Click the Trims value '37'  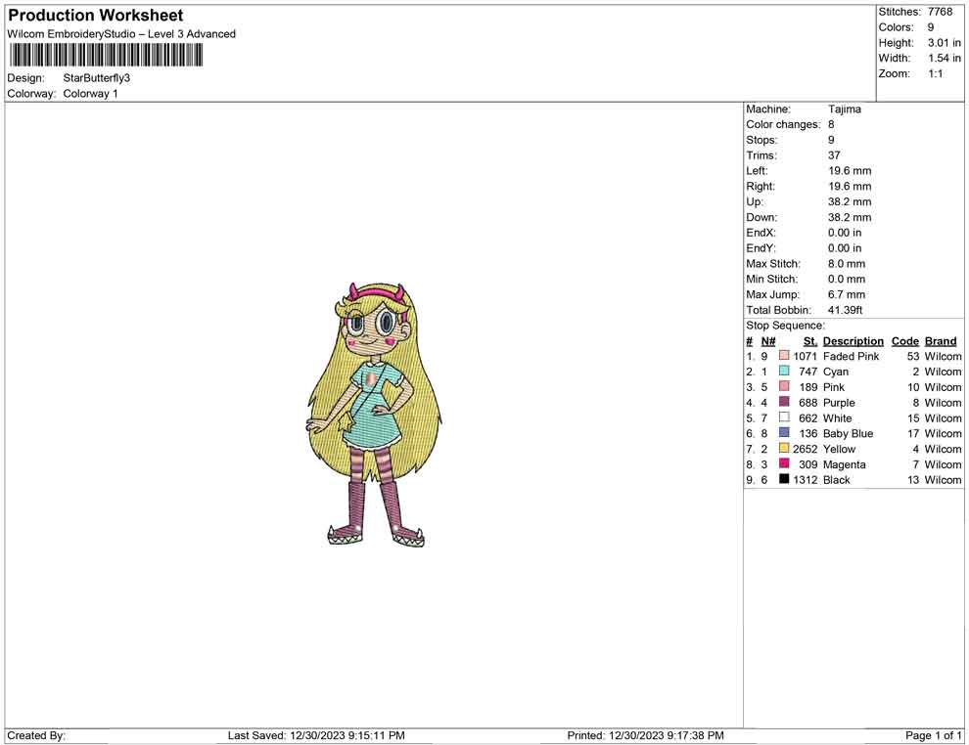tap(834, 155)
